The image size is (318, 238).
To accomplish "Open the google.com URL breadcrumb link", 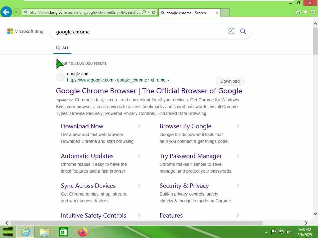I will pos(116,80).
